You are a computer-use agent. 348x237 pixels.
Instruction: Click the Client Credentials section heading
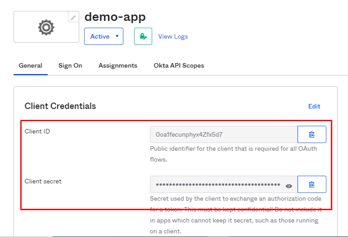coord(60,106)
